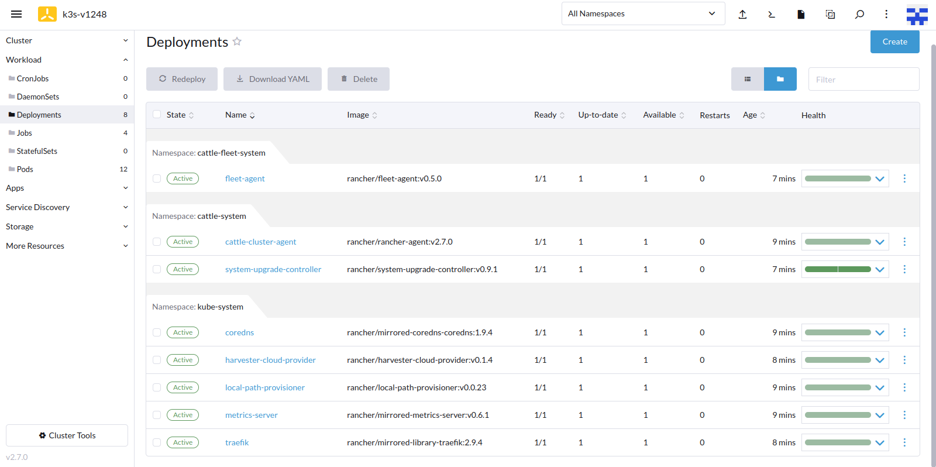Open the kubectl shell icon
This screenshot has width=936, height=467.
pyautogui.click(x=772, y=14)
